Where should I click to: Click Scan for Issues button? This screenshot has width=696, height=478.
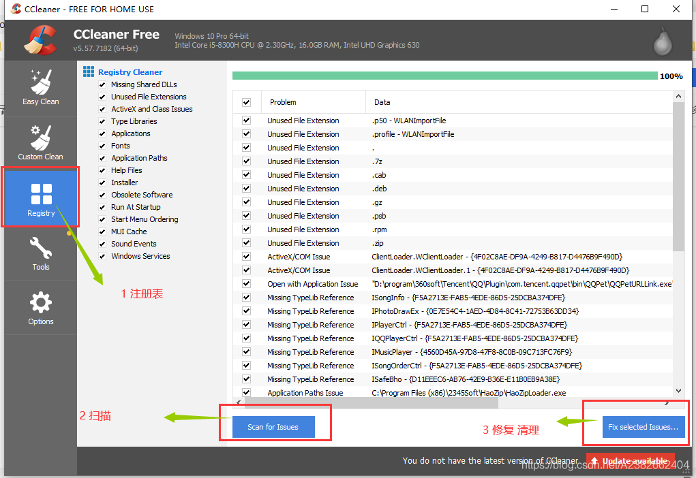pos(273,427)
